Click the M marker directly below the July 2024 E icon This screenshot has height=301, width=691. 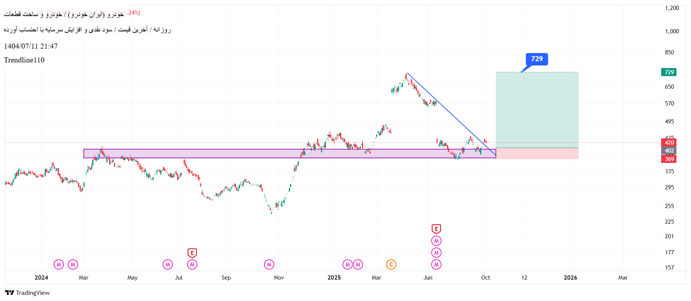(x=192, y=264)
